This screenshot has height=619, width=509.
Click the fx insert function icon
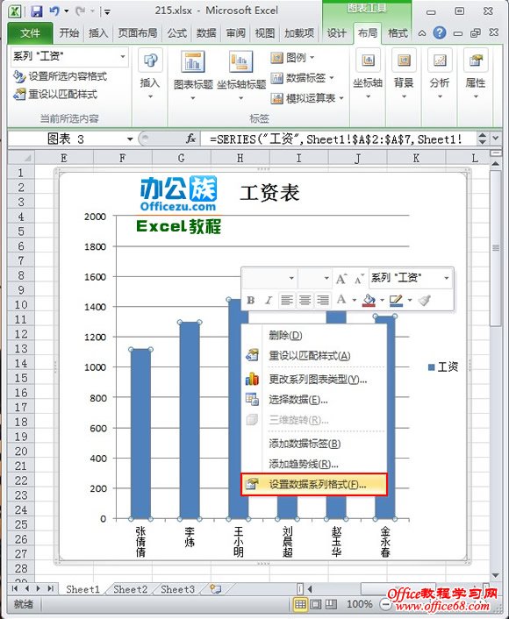[191, 139]
